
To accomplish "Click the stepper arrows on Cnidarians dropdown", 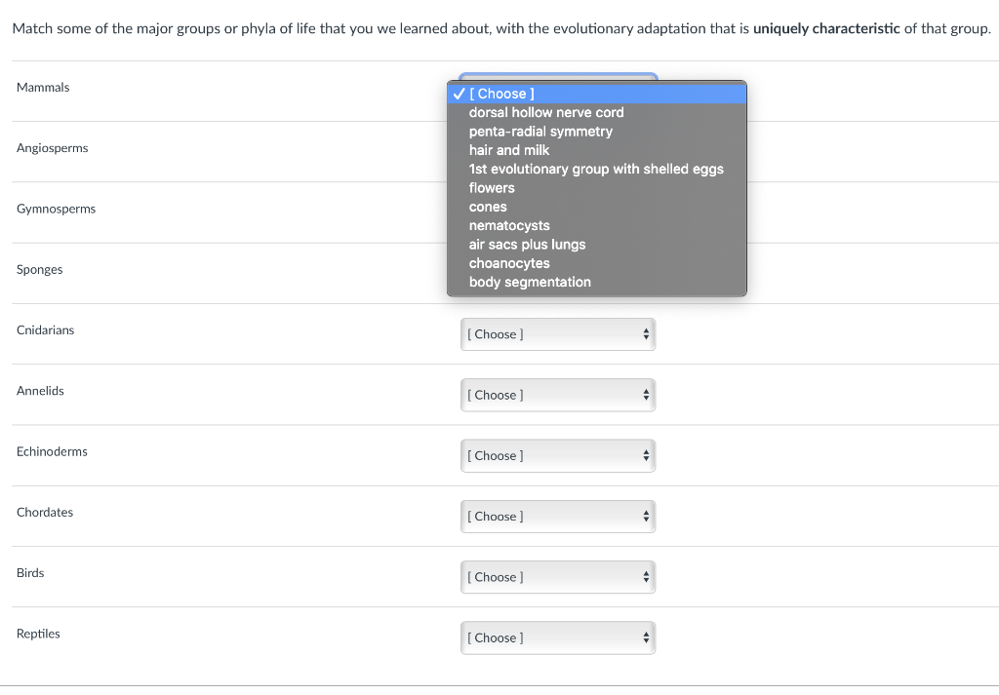I will coord(646,334).
